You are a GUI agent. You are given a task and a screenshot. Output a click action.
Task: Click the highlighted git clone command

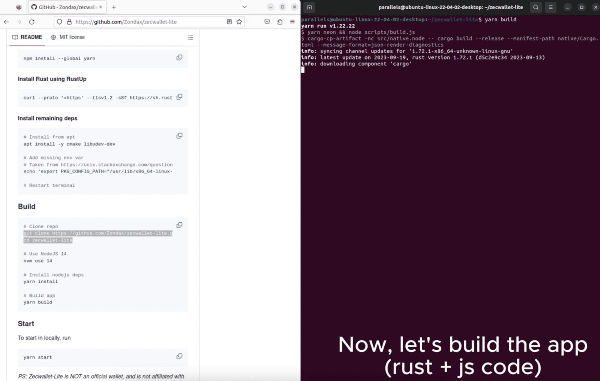(98, 233)
